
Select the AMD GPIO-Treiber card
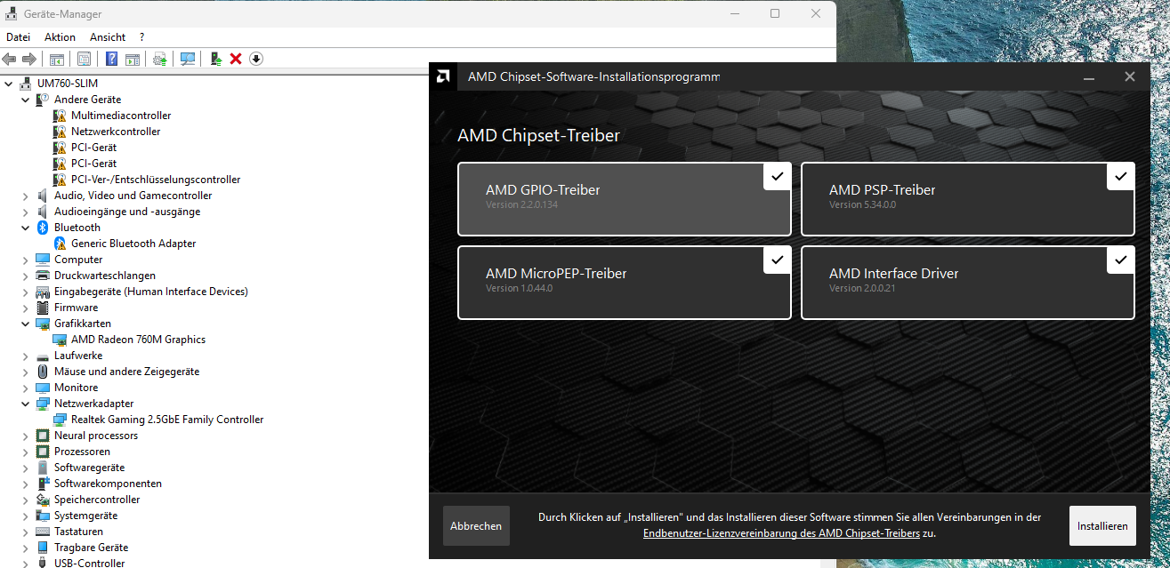pos(625,199)
